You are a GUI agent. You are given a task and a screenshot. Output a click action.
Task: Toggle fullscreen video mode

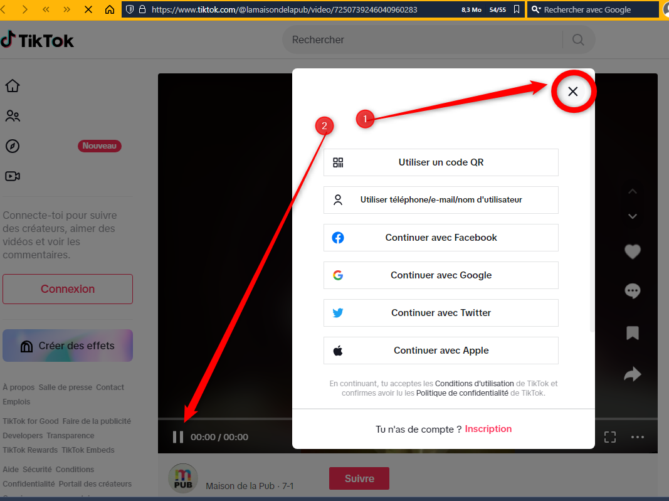609,437
